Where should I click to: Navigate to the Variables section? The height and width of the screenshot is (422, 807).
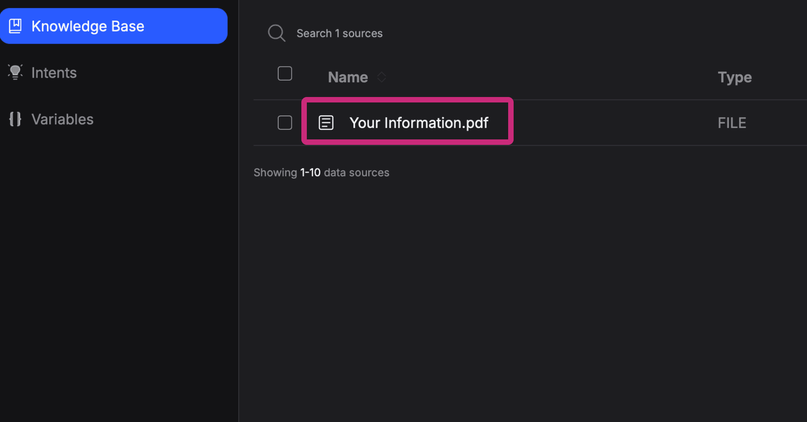(x=62, y=119)
